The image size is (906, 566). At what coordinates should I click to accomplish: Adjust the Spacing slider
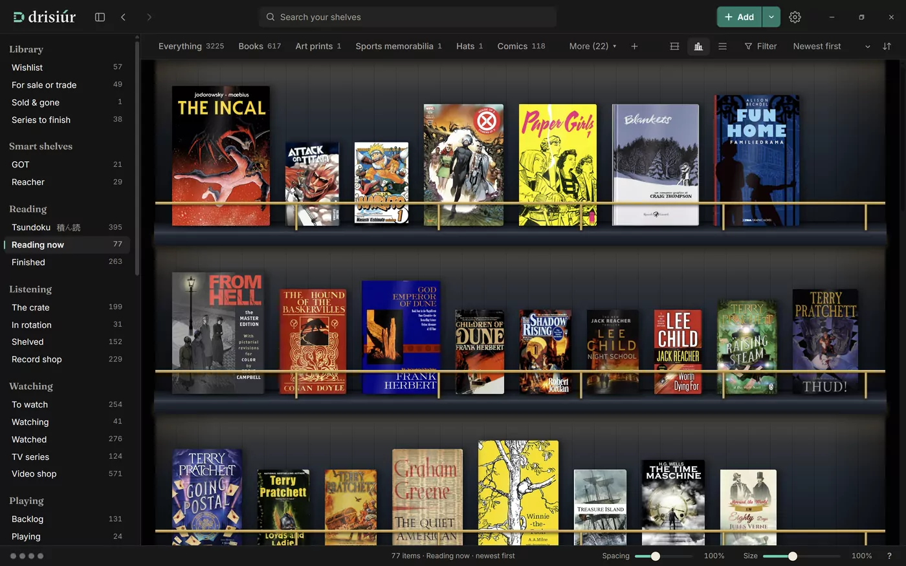pyautogui.click(x=663, y=556)
